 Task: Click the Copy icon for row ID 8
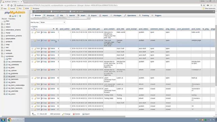(x=42, y=62)
